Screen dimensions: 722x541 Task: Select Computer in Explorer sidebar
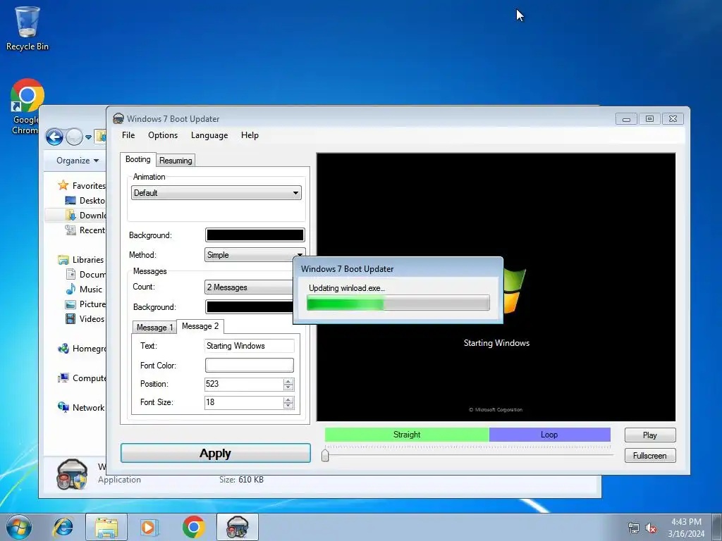82,378
